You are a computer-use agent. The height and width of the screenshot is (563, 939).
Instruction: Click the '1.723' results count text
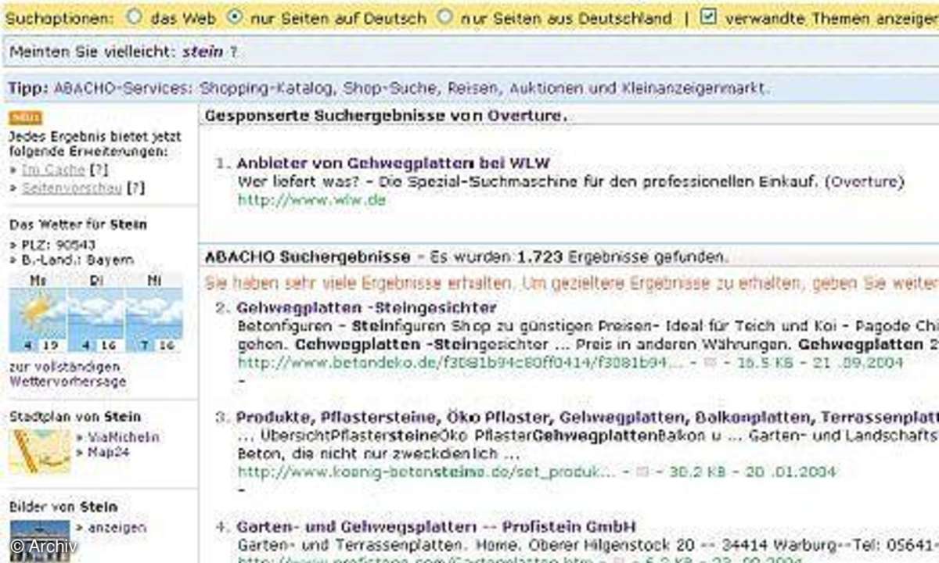pyautogui.click(x=540, y=256)
